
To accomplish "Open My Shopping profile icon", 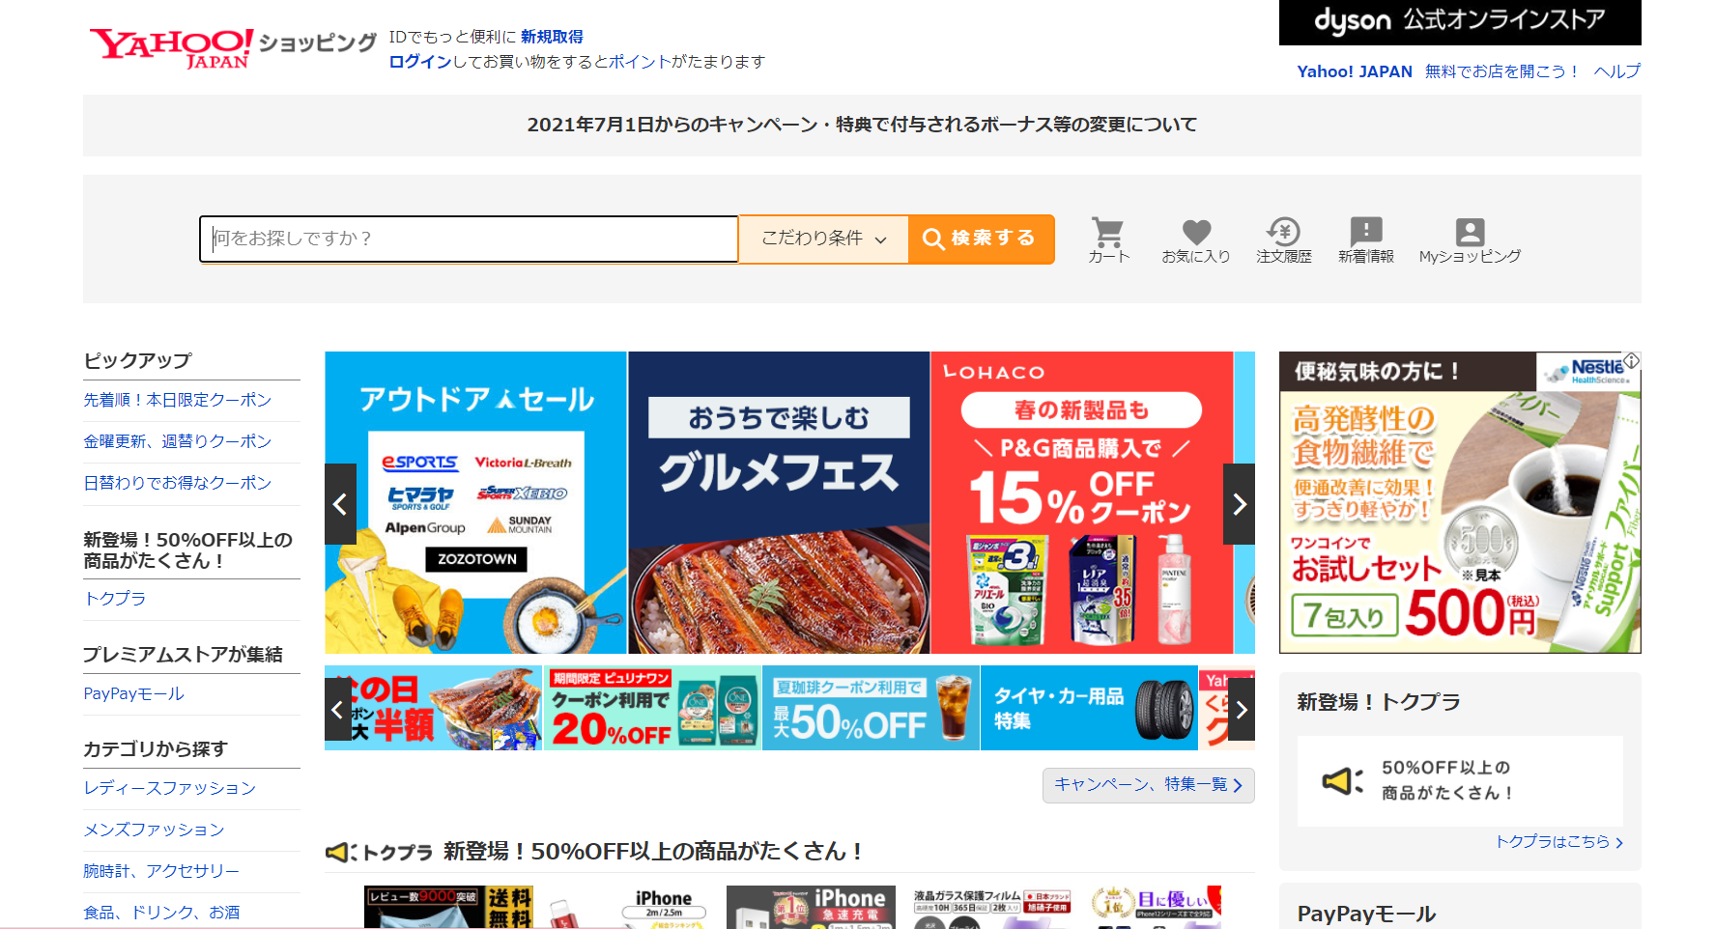I will tap(1469, 233).
